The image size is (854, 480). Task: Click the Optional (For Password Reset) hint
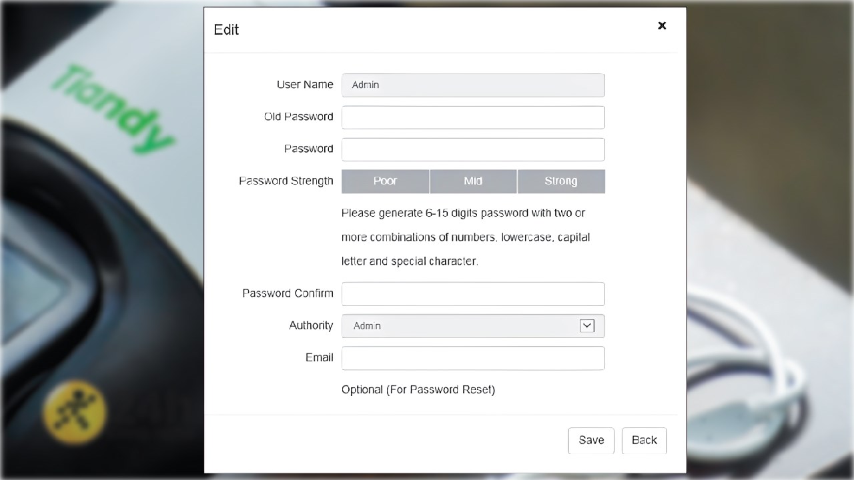(x=418, y=389)
